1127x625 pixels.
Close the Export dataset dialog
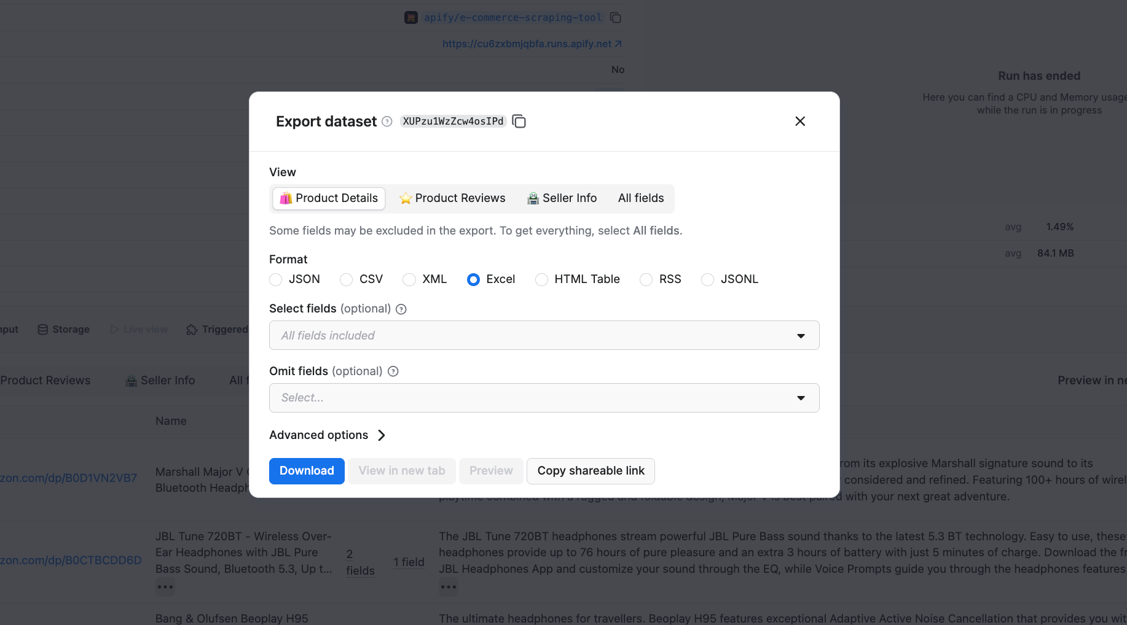[x=800, y=121]
